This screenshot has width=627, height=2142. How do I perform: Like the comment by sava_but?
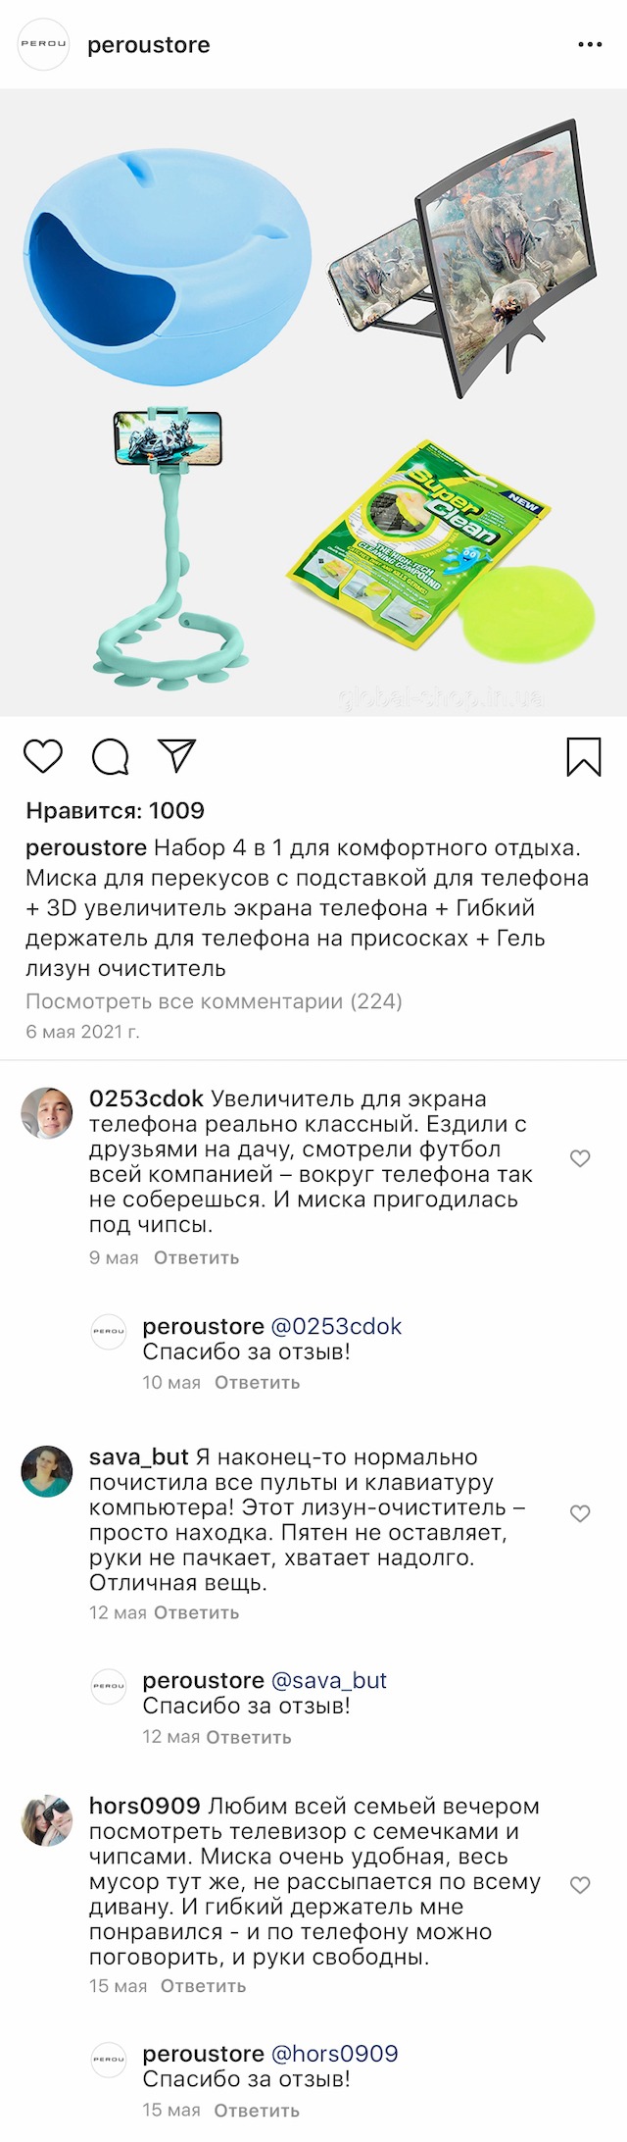pos(580,1513)
